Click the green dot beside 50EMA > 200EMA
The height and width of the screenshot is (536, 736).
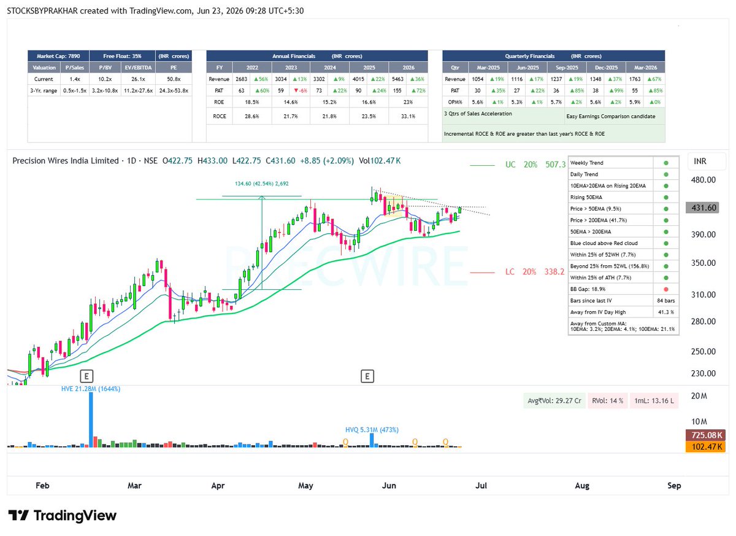tap(666, 231)
